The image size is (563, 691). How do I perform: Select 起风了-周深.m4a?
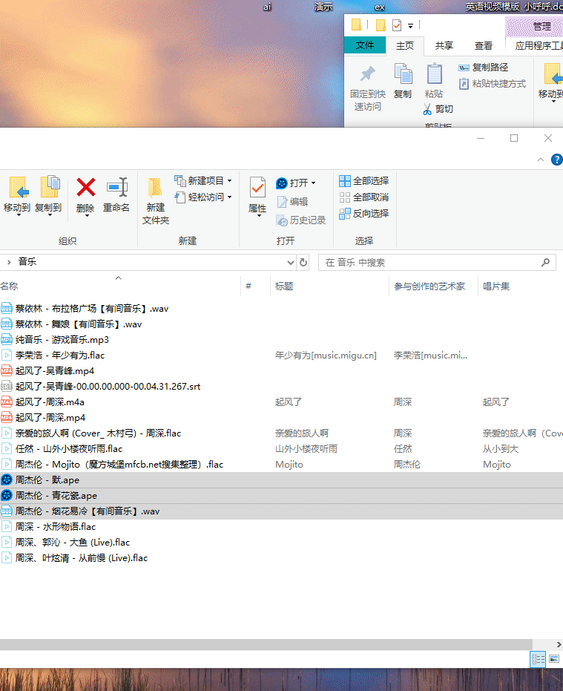[x=50, y=402]
